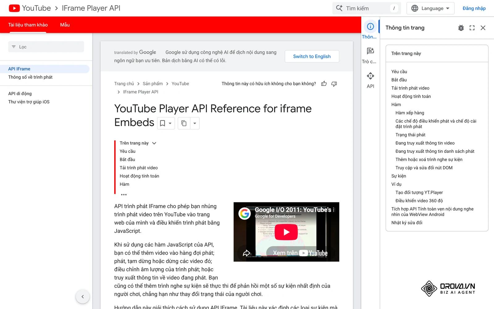This screenshot has height=309, width=494.
Task: Click the thumbs down not helpful icon
Action: pyautogui.click(x=334, y=84)
